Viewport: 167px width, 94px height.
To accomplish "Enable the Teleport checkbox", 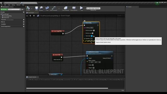I will [x=93, y=68].
